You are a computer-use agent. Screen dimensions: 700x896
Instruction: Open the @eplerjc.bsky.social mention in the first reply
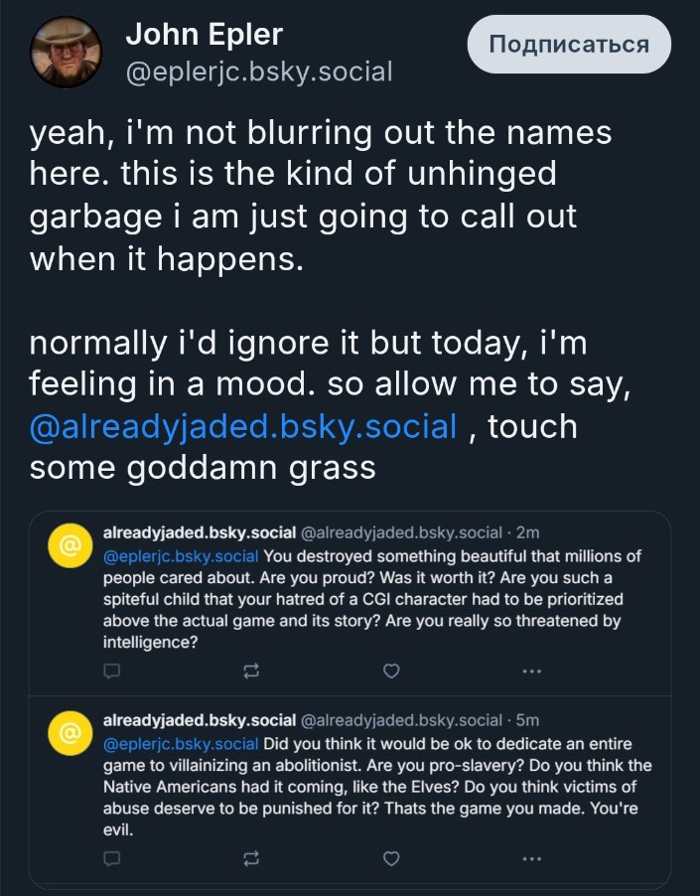pos(181,555)
